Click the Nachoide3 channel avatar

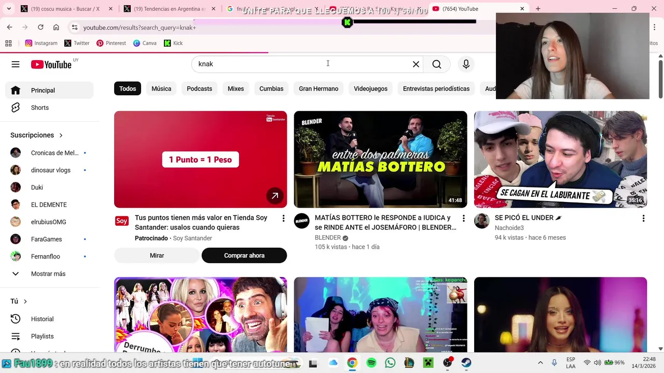(481, 221)
